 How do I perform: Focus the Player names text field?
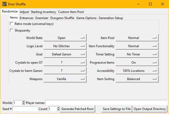point(106,103)
